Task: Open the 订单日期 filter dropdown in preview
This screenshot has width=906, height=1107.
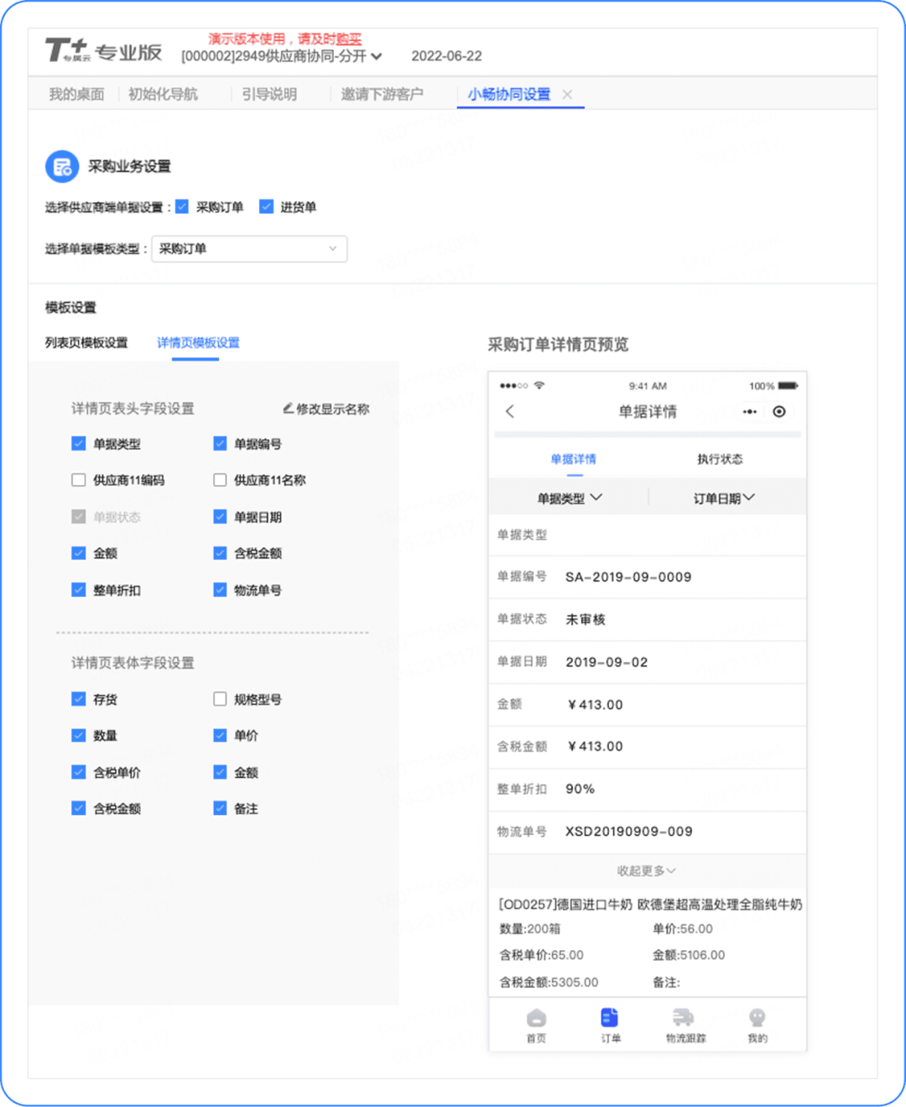Action: (x=724, y=498)
